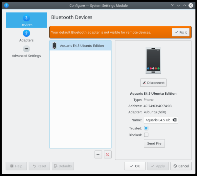Click the Bluetooth Devices page title
Image resolution: width=197 pixels, height=176 pixels.
(x=72, y=17)
